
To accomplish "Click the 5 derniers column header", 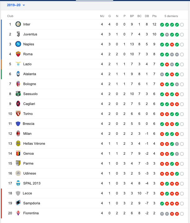I will 171,16.
